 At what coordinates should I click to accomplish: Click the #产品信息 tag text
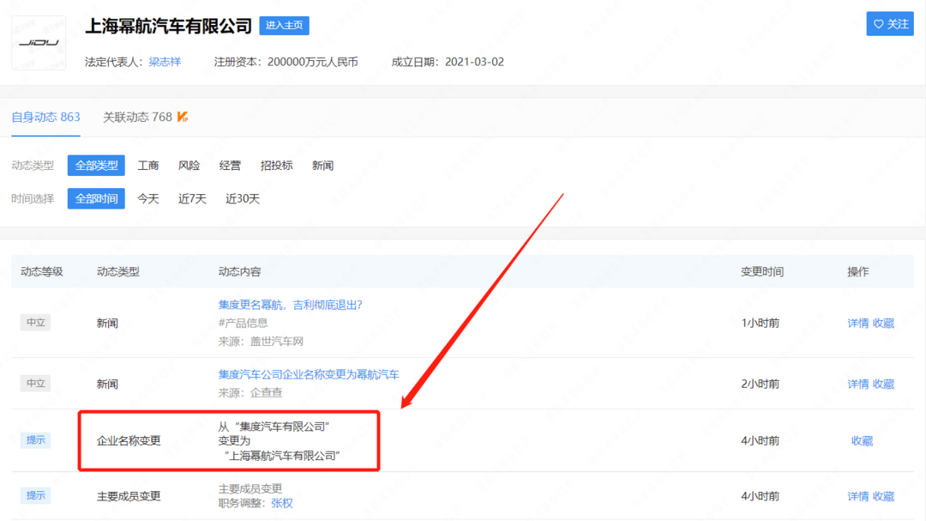(244, 323)
